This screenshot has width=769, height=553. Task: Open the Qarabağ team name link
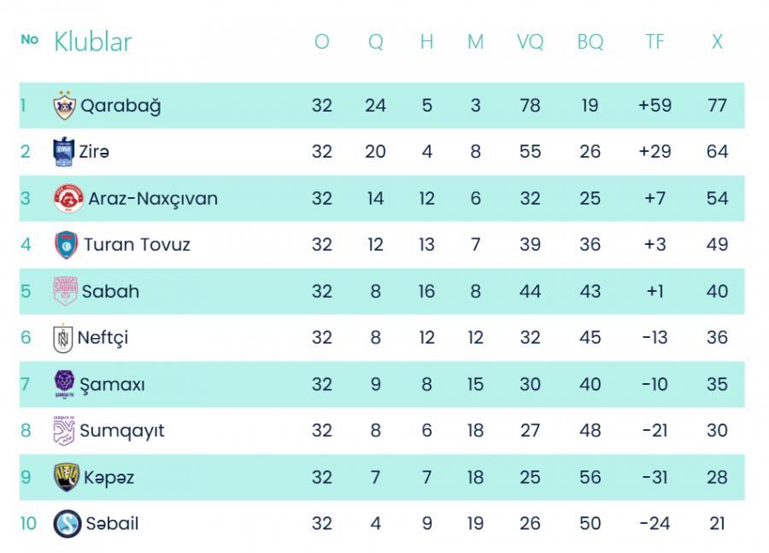coord(120,107)
